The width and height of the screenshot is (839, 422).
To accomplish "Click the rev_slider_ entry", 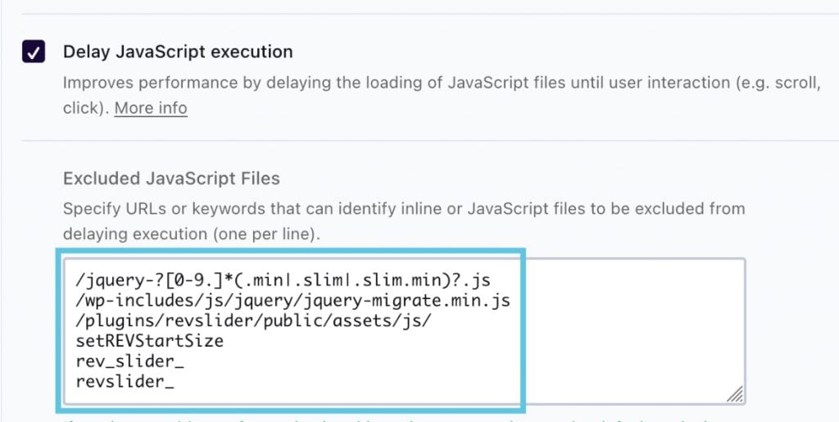I will tap(124, 361).
